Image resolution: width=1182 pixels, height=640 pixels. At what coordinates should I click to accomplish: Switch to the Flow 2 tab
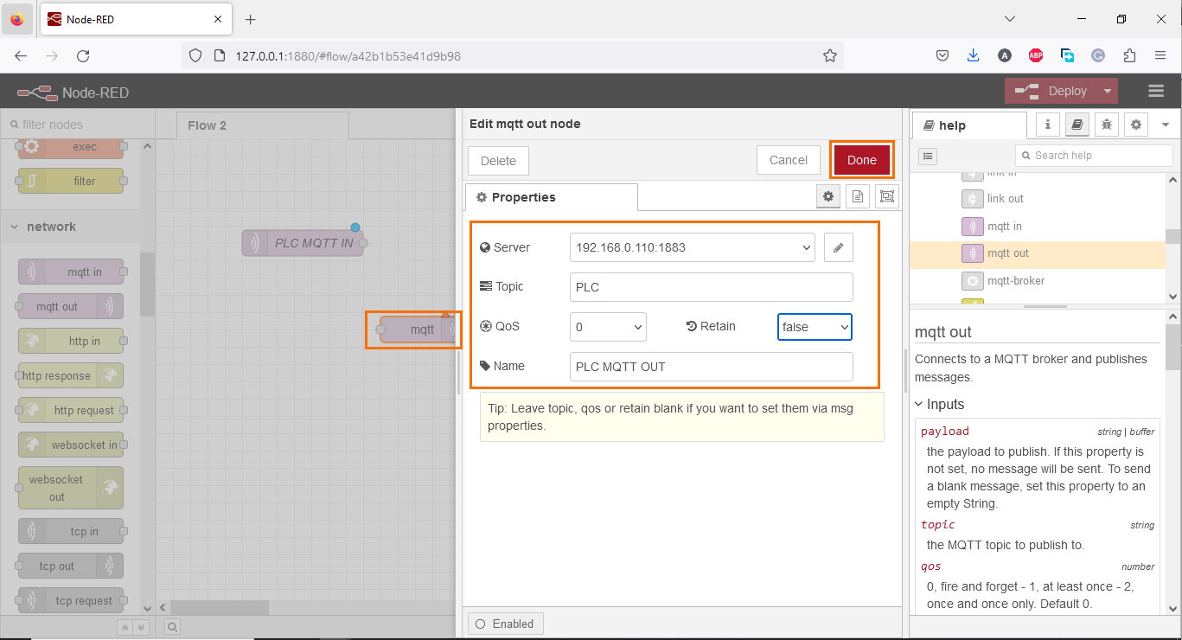tap(262, 125)
